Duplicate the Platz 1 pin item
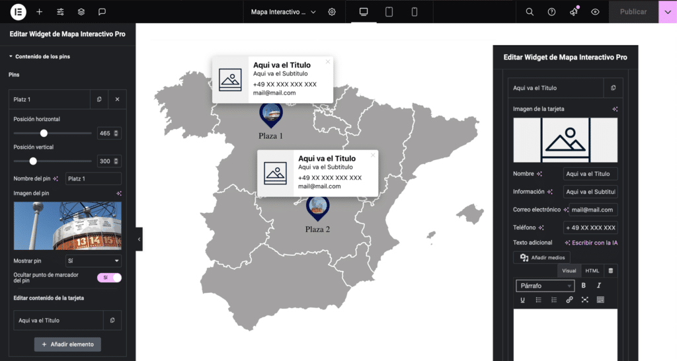Screen dimensions: 677x361 (x=99, y=99)
